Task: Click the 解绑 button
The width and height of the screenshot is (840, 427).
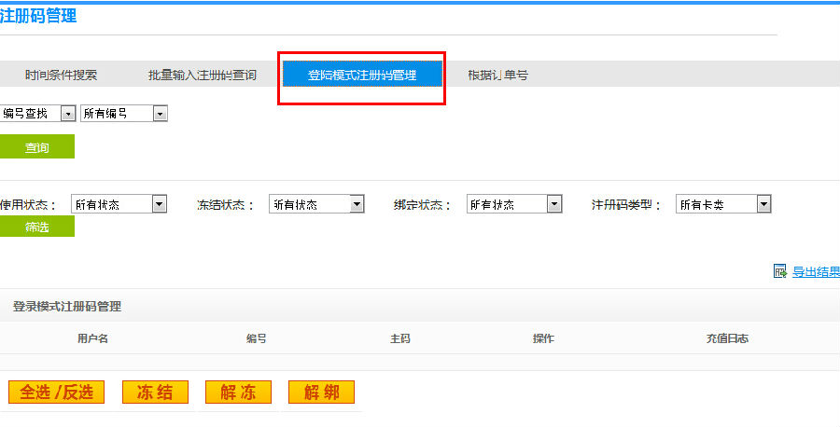Action: click(x=321, y=393)
